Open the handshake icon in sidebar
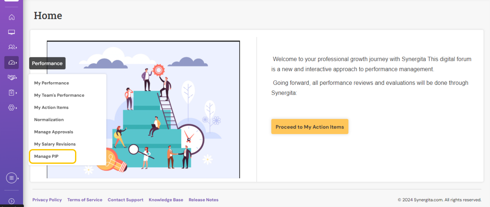The height and width of the screenshot is (207, 490). [x=12, y=77]
